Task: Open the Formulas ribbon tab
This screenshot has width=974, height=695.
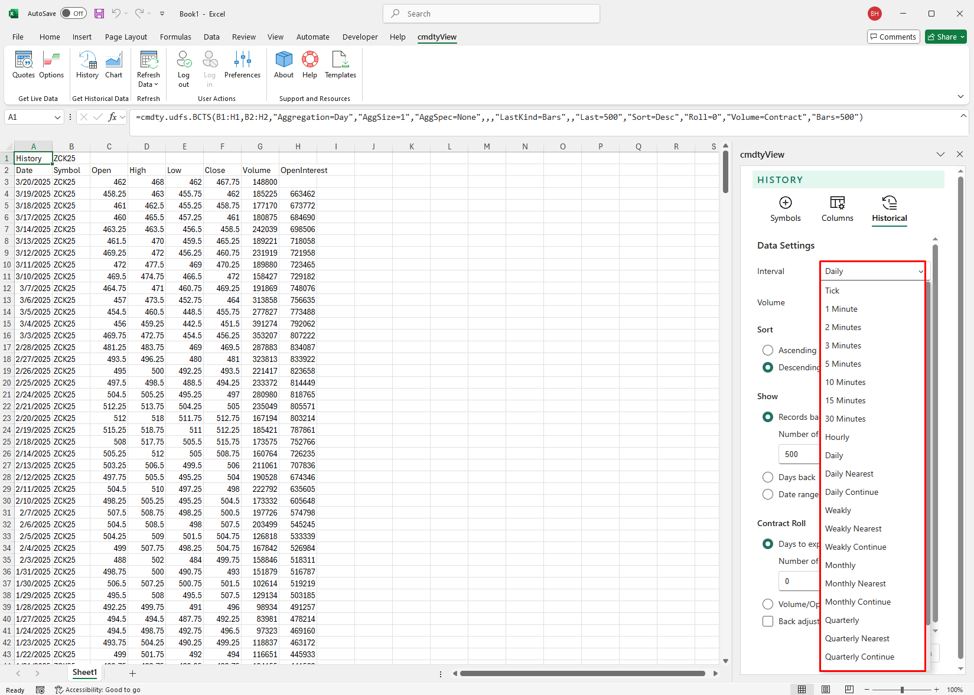Action: click(x=175, y=37)
